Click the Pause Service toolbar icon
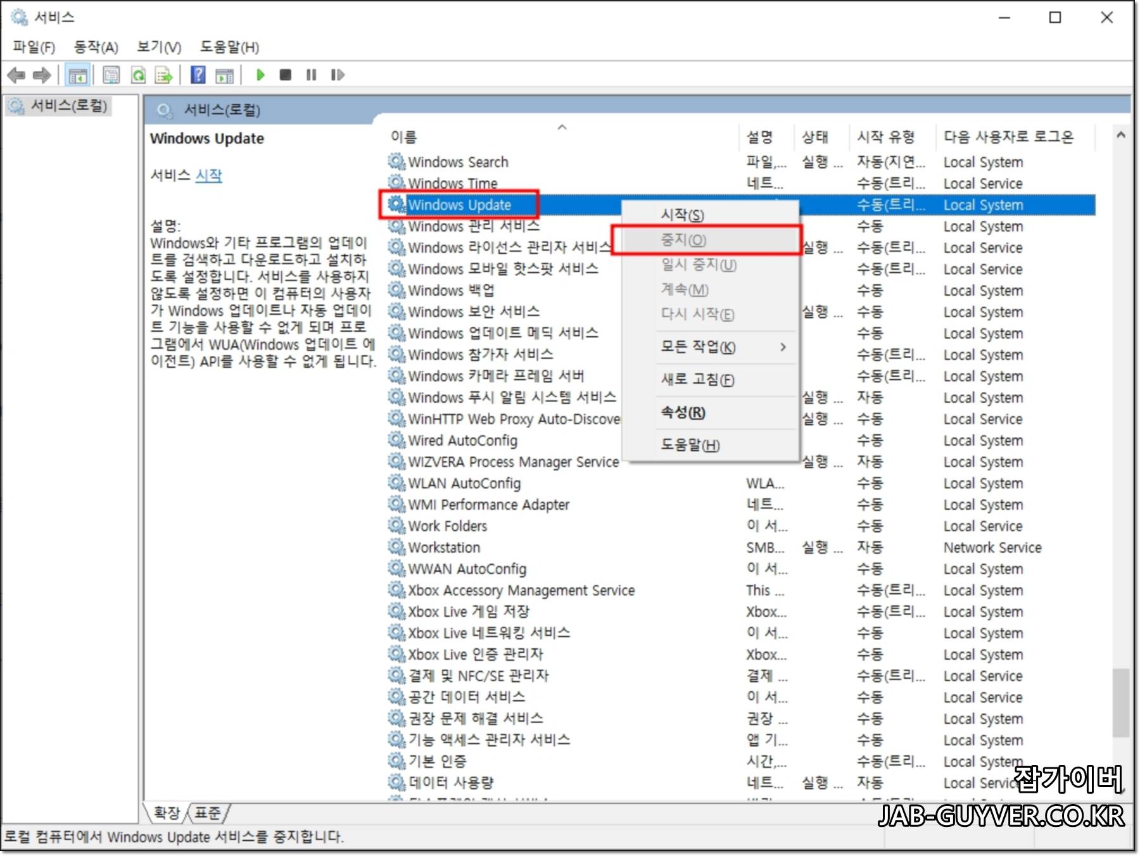 [x=311, y=75]
